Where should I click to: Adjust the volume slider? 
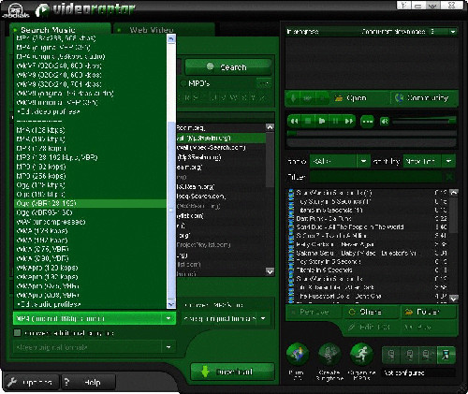point(424,122)
